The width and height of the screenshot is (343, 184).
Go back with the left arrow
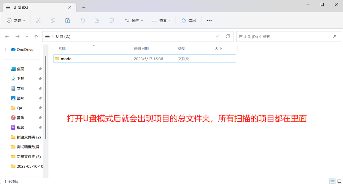tap(7, 36)
